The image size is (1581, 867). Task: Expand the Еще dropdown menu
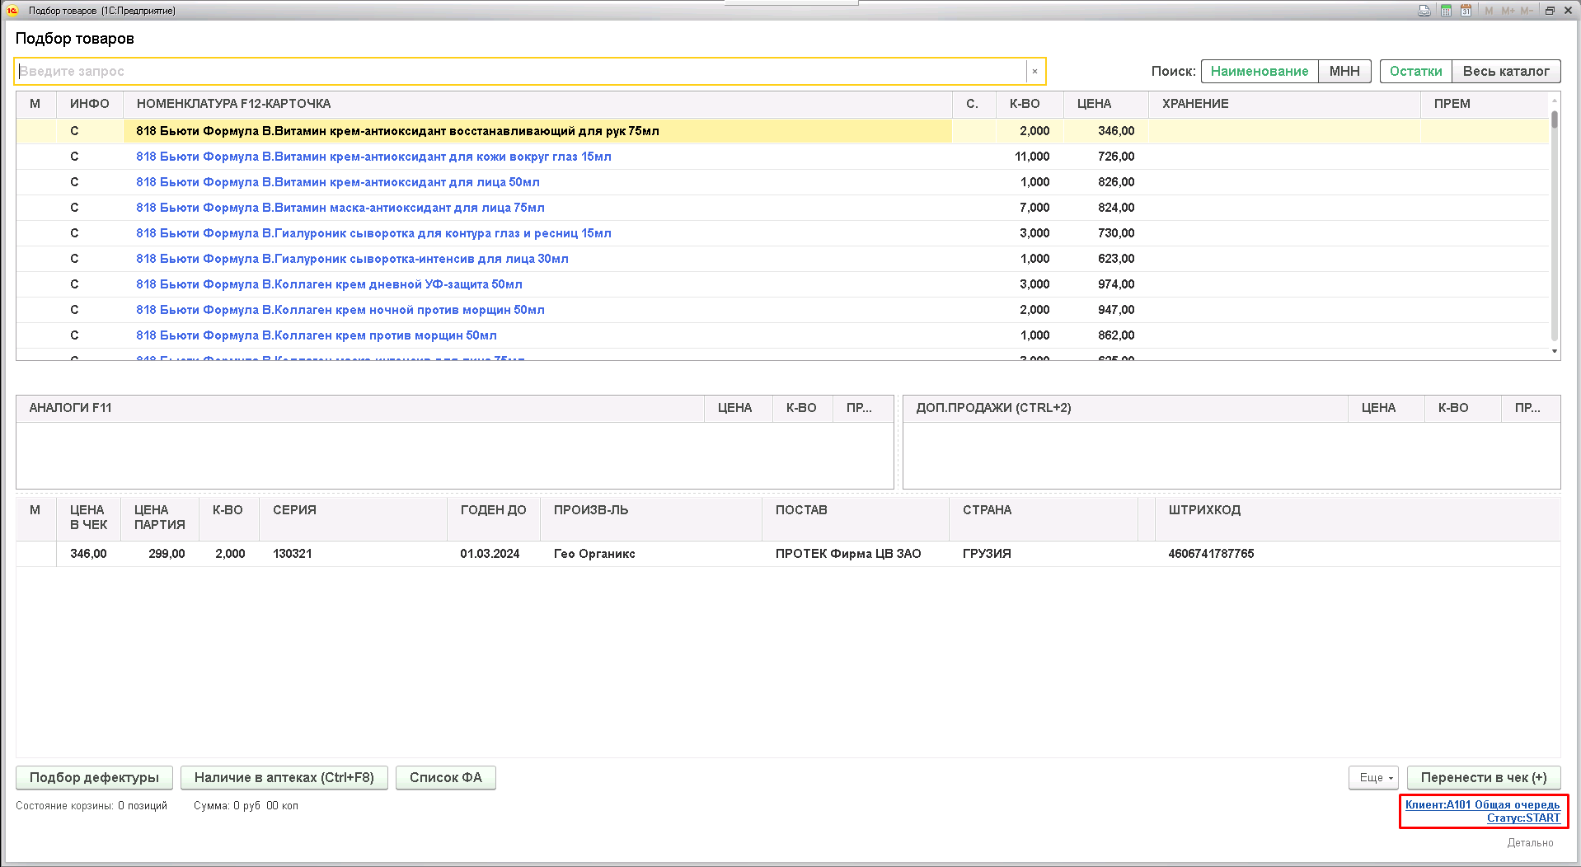[1375, 778]
